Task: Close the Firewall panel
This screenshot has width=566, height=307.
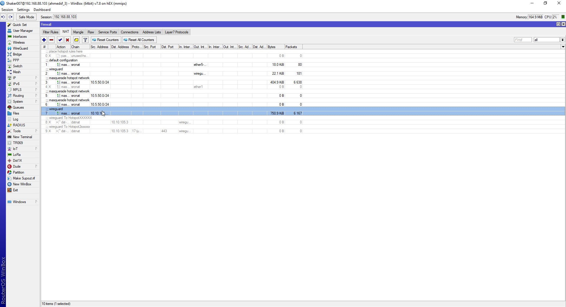Action: point(563,24)
